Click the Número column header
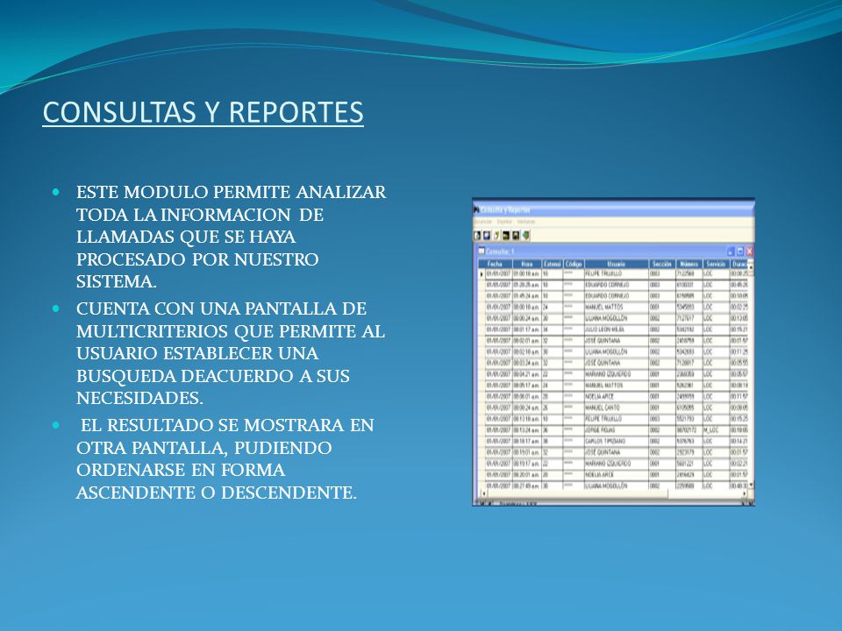 (689, 264)
